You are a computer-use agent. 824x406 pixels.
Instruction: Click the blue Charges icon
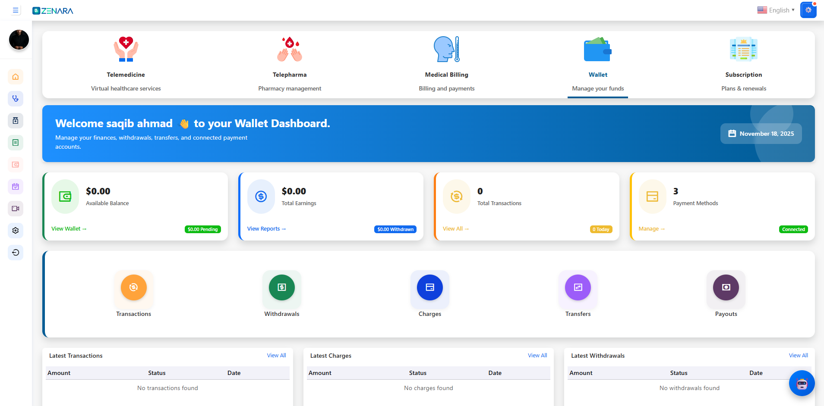coord(429,287)
